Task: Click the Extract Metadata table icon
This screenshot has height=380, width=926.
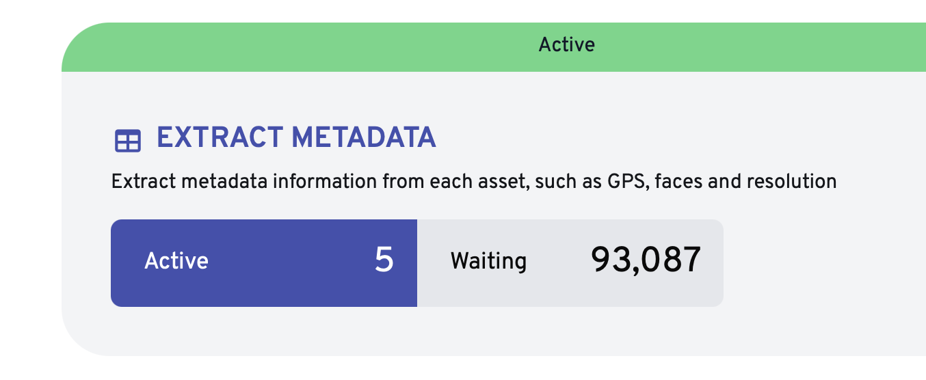Action: point(127,140)
